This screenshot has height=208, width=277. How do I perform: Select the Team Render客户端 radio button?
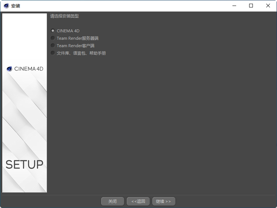click(x=53, y=46)
